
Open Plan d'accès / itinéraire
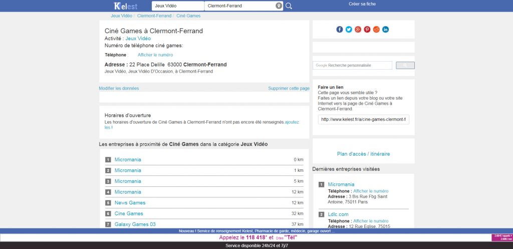pyautogui.click(x=364, y=154)
